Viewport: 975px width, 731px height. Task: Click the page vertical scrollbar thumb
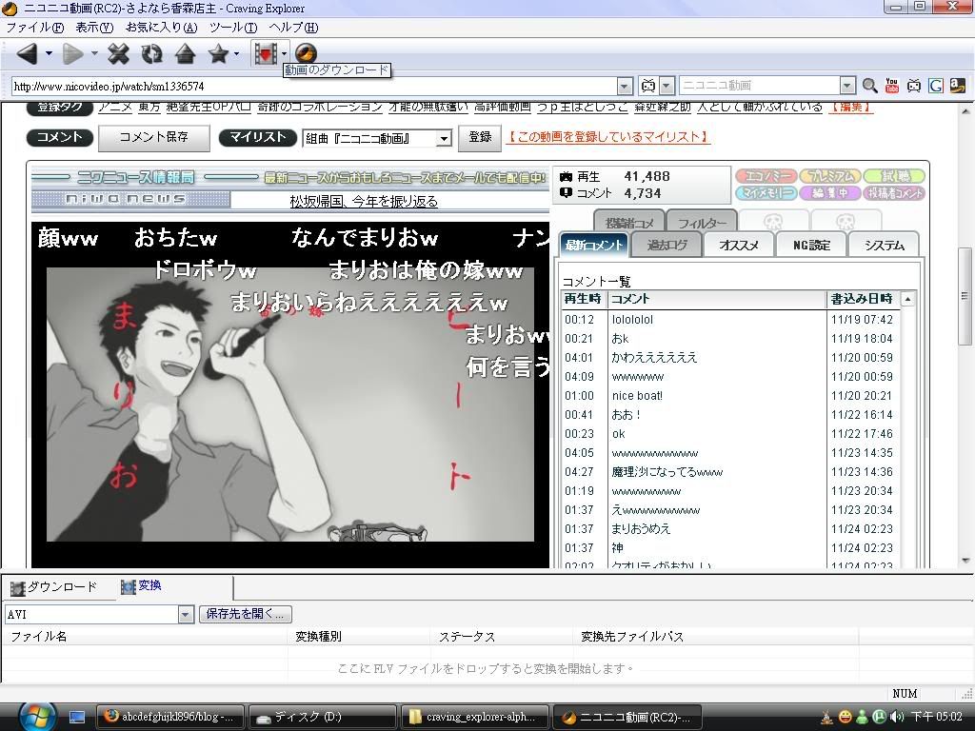point(965,296)
